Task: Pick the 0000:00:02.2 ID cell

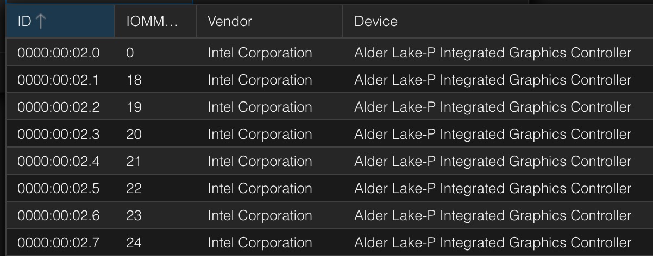Action: (x=59, y=107)
